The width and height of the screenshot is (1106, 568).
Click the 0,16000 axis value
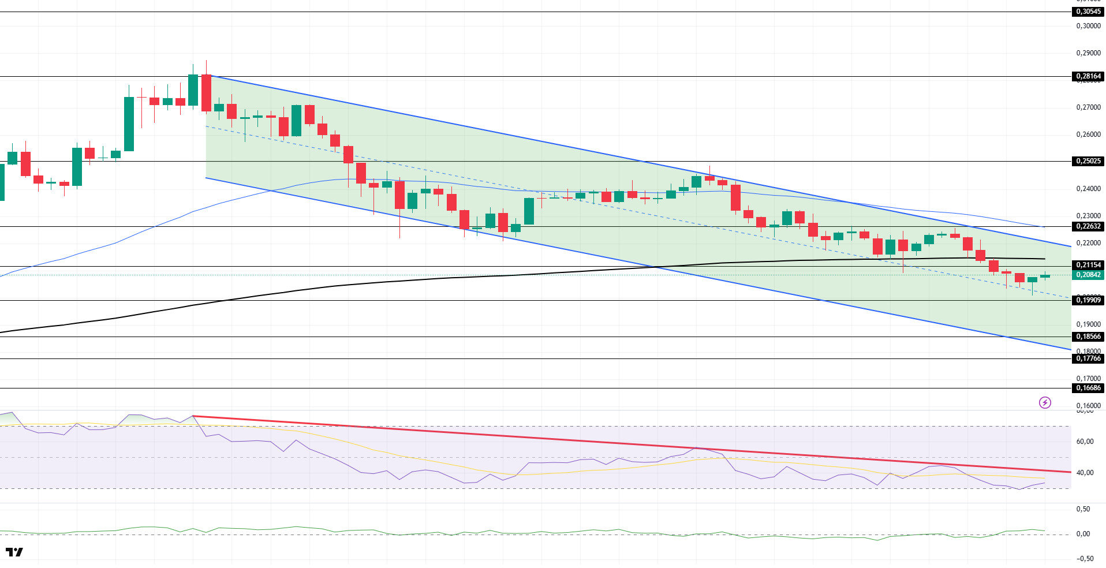[1088, 406]
